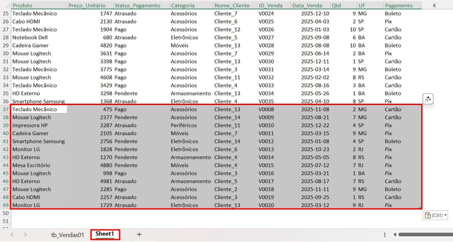The height and width of the screenshot is (242, 453).
Task: Switch to the tb_Vendas01 sheet tab
Action: [x=68, y=234]
